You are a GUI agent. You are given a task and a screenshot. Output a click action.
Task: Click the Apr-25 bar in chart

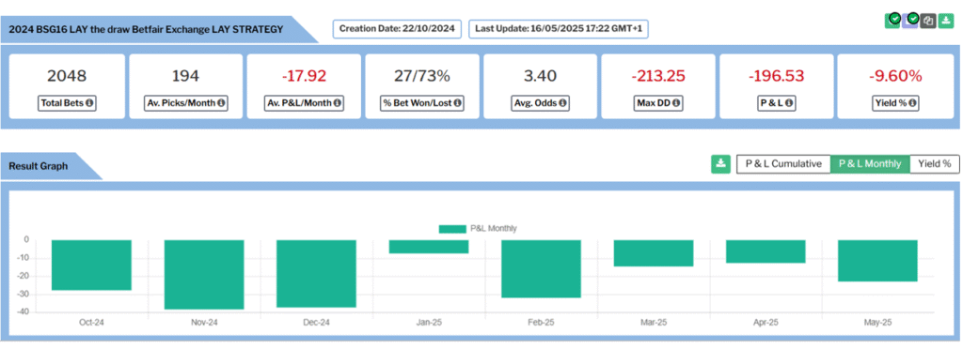pos(766,251)
